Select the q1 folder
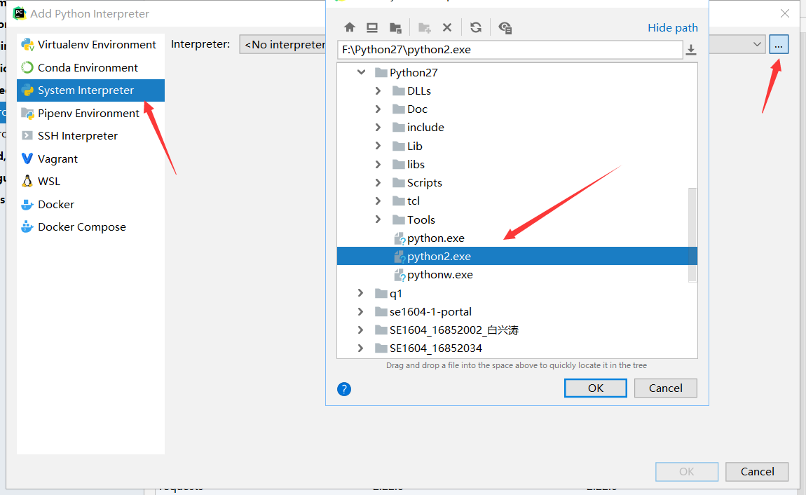 pos(388,293)
